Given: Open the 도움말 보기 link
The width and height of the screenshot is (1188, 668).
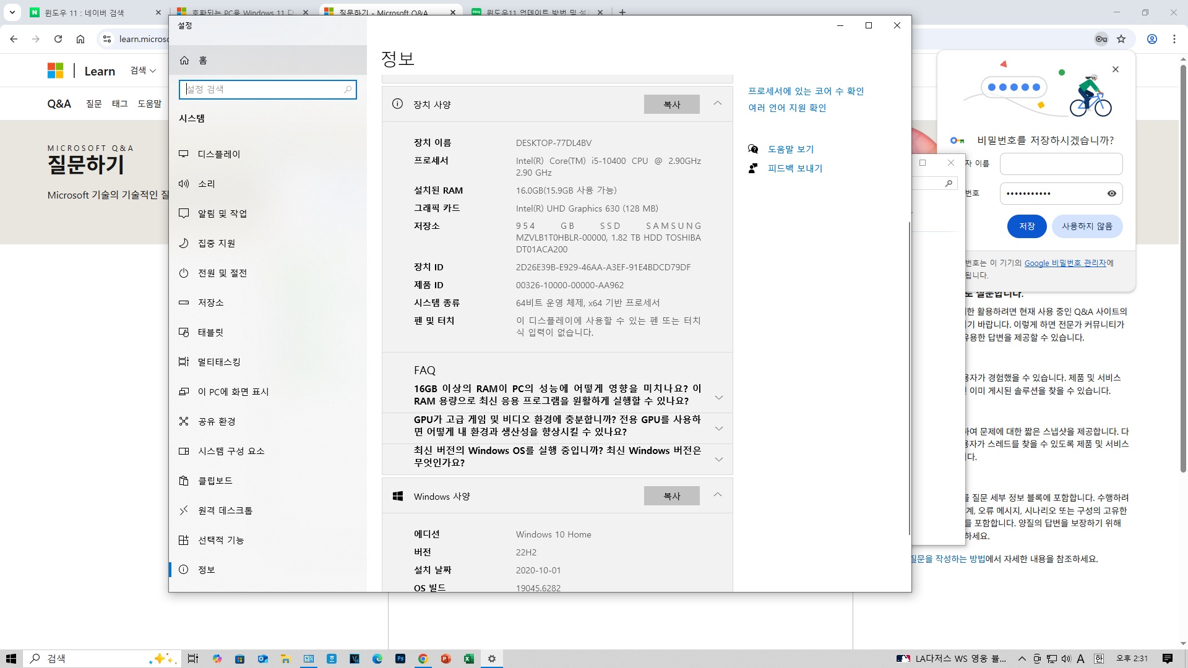Looking at the screenshot, I should (x=791, y=149).
